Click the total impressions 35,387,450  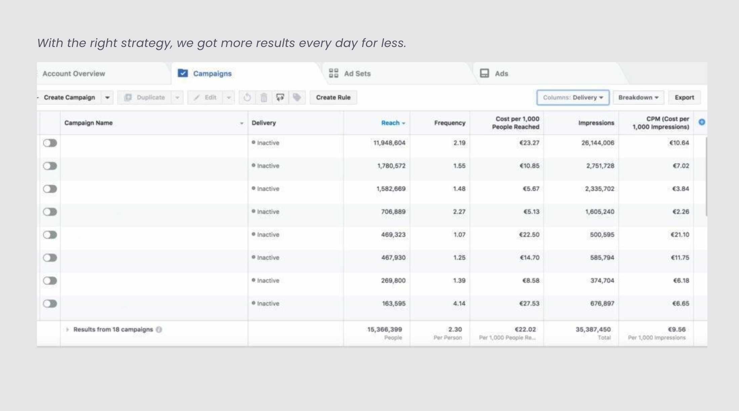tap(593, 329)
